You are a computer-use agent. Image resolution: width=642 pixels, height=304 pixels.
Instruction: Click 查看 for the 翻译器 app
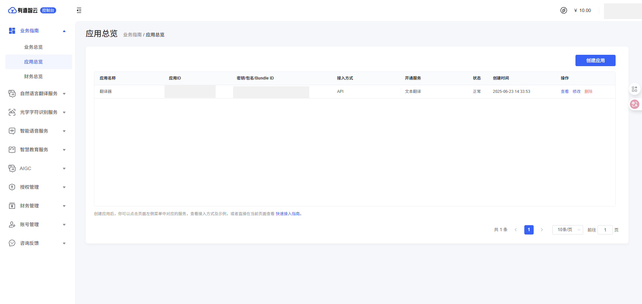coord(564,92)
